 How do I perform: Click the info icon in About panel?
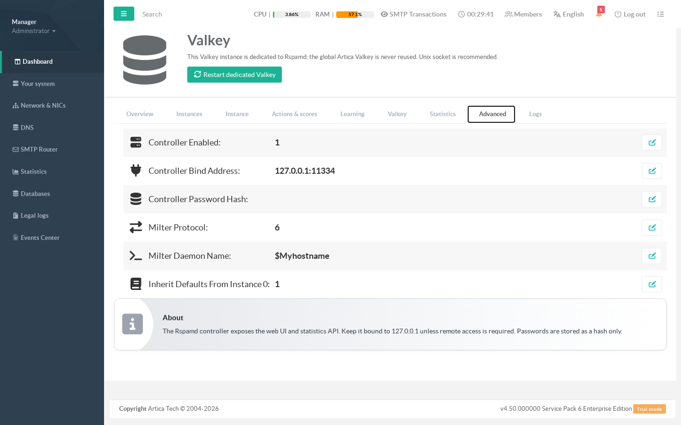tap(132, 324)
